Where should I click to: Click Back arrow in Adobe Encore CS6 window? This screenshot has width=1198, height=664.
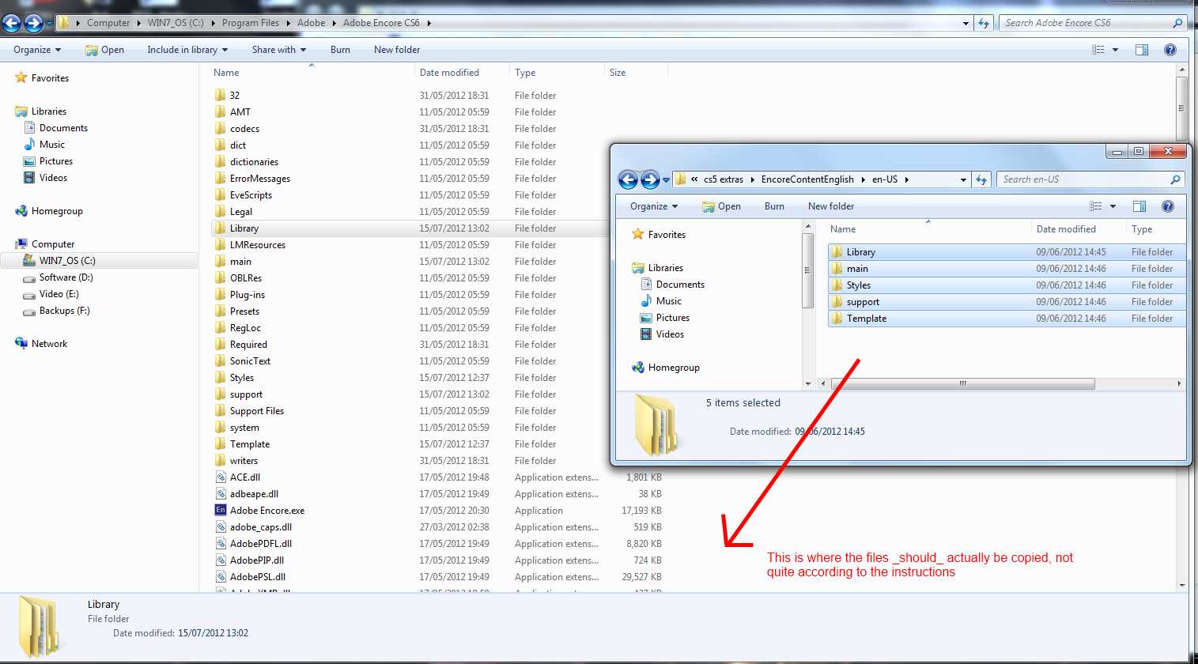[x=12, y=24]
